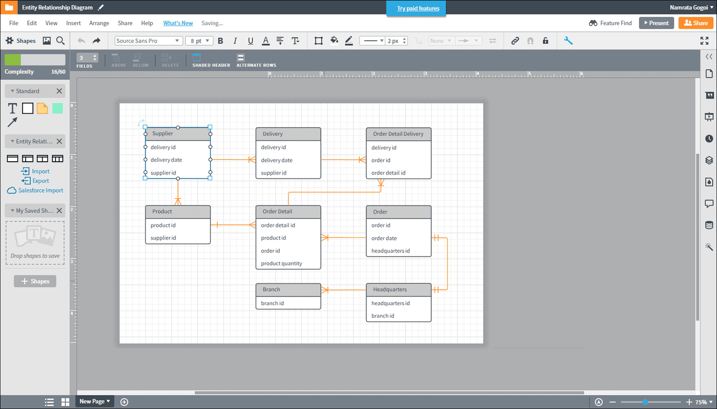Open the line style dropdown
Screen dimensions: 717x409
(x=372, y=41)
